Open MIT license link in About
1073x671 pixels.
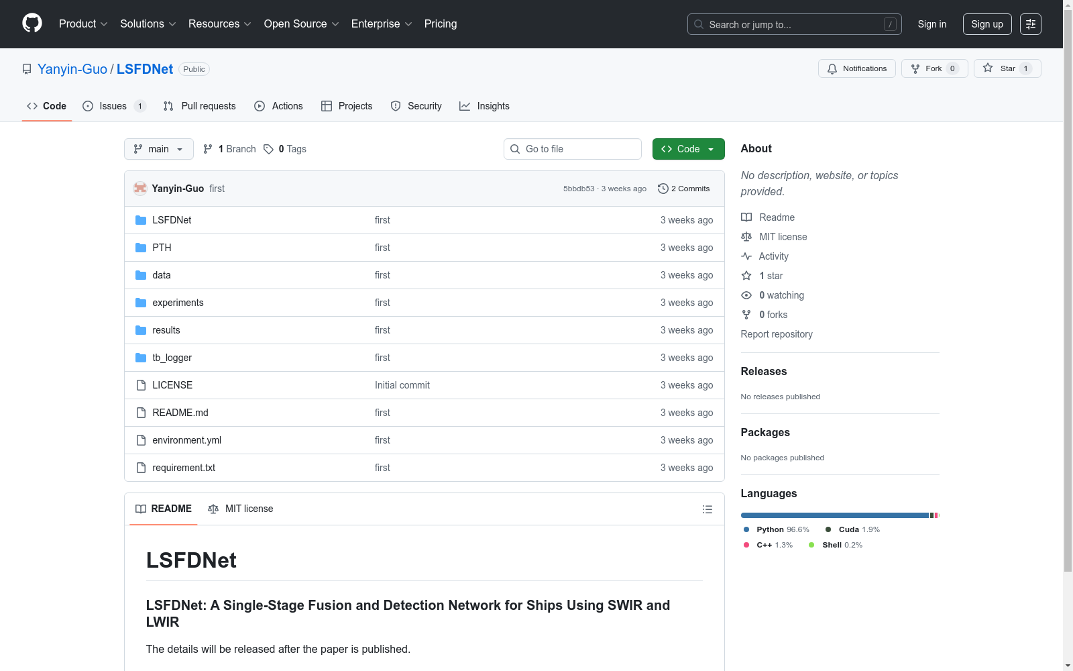tap(775, 237)
